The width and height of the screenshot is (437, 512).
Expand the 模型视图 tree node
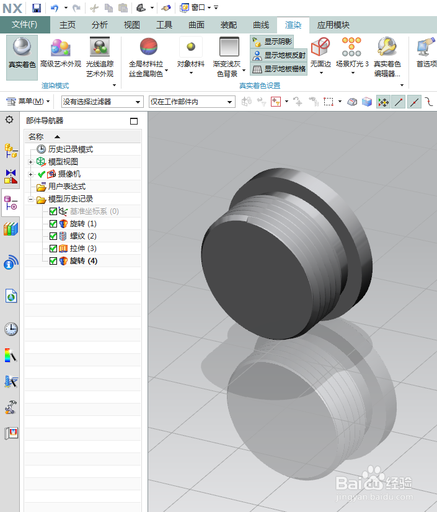30,162
